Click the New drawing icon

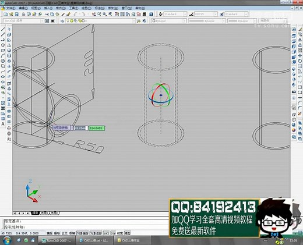(6, 14)
